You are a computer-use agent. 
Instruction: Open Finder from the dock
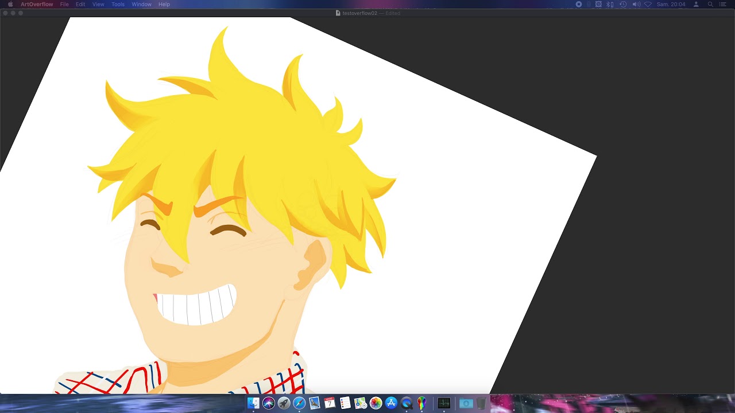pos(253,403)
